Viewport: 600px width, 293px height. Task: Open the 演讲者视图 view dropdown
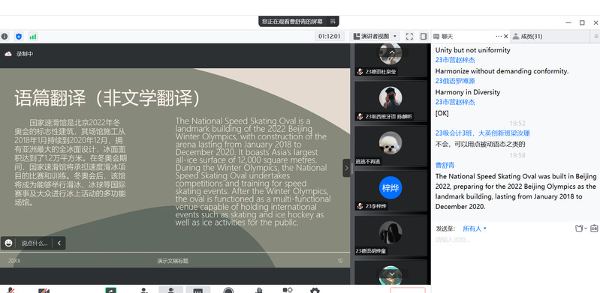[375, 36]
